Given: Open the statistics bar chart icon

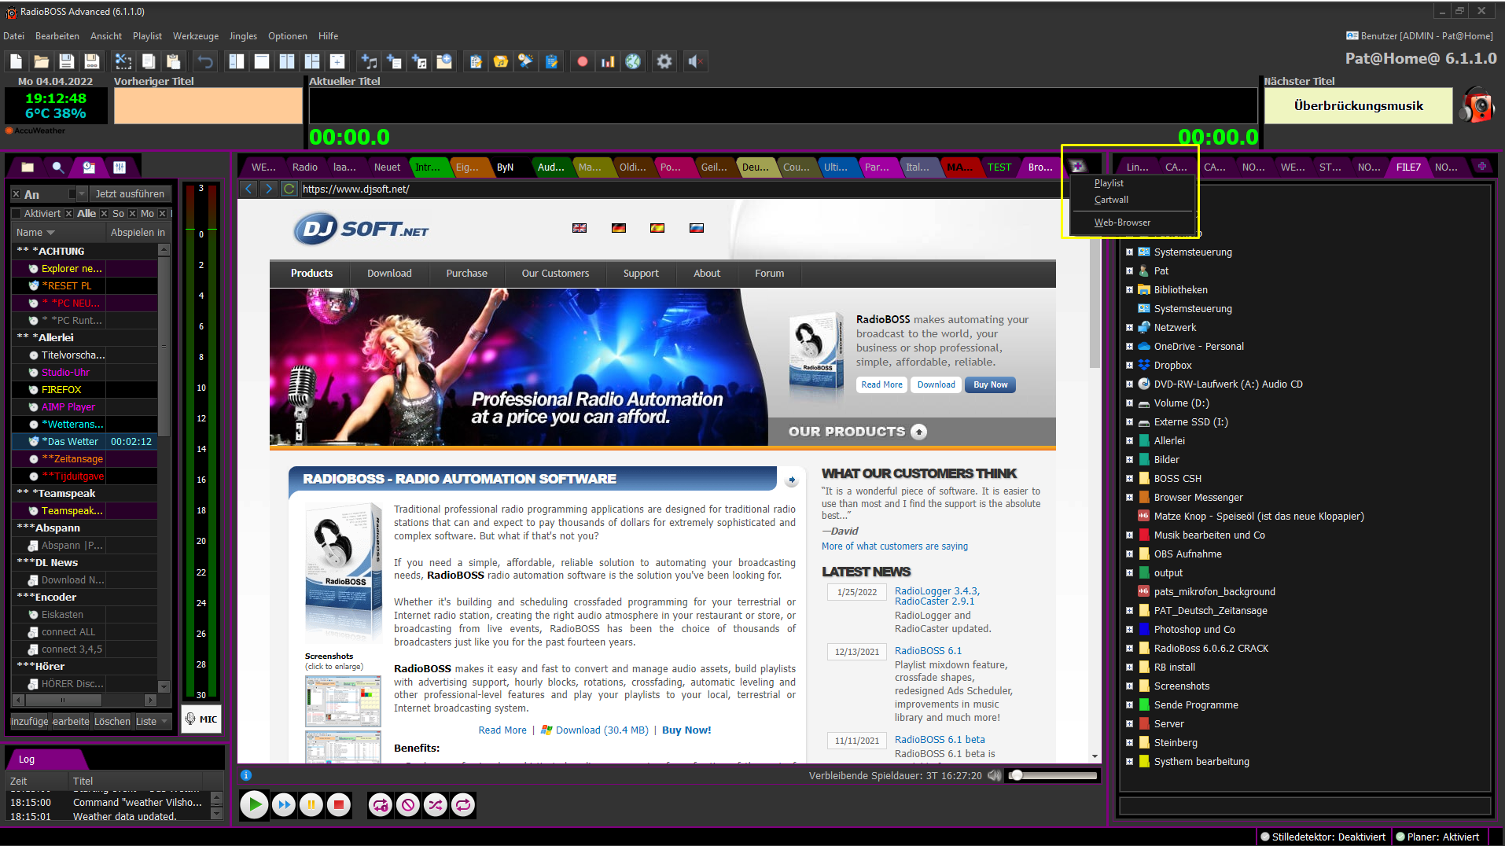Looking at the screenshot, I should point(608,61).
